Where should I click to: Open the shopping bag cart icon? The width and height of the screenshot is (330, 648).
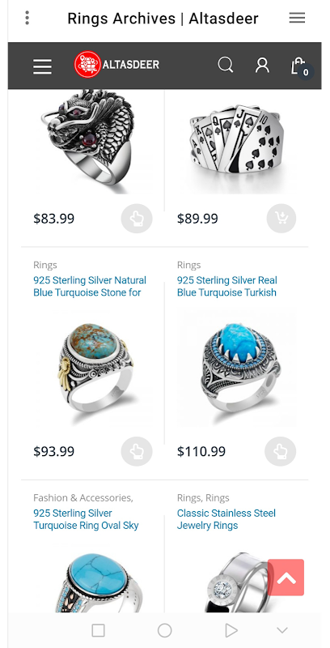coord(300,66)
